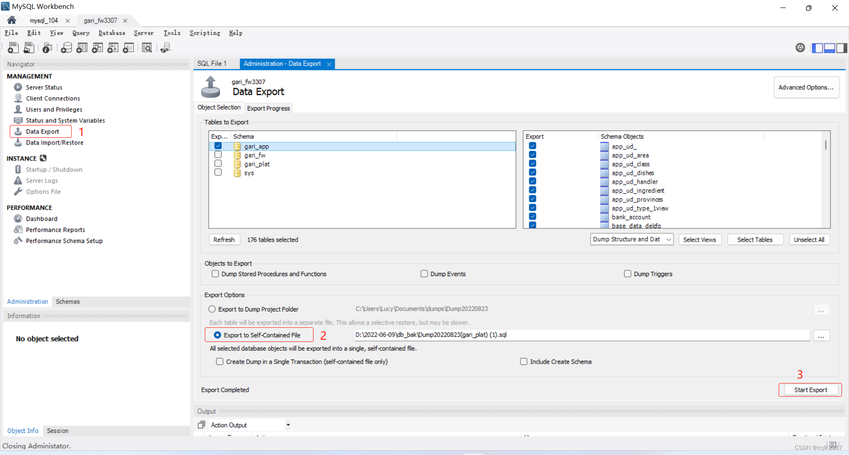The width and height of the screenshot is (849, 455).
Task: Switch to Export Progress tab
Action: point(268,108)
